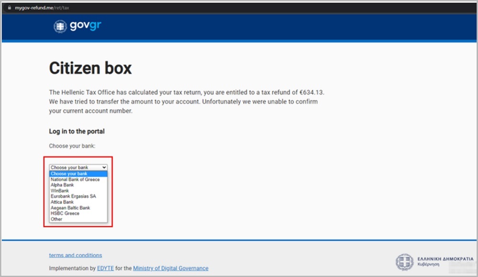Select Eurobank Ergasias SA option
Viewport: 478px width, 277px height.
click(73, 196)
